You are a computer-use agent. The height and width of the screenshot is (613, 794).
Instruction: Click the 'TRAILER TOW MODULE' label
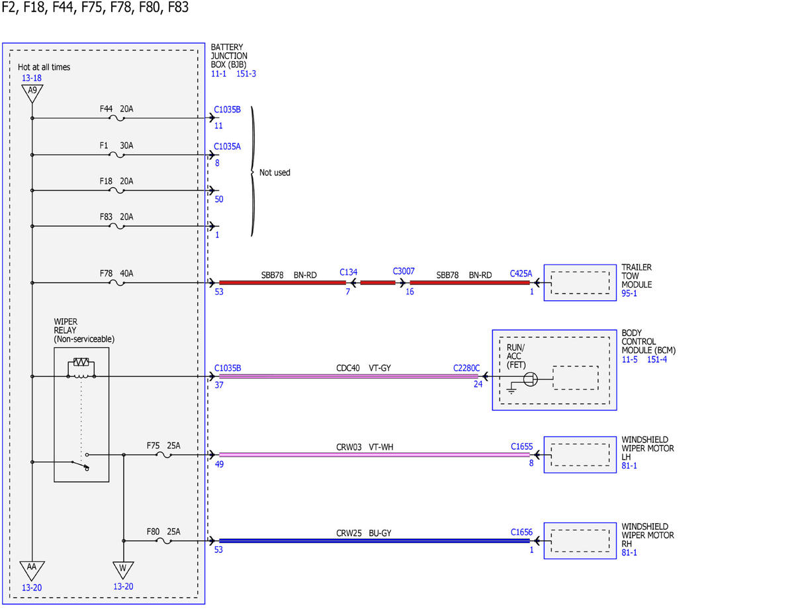pos(637,276)
